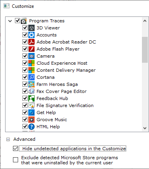Screen dimensions: 149x169
Task: Select the Get Help entry
Action: 46,113
